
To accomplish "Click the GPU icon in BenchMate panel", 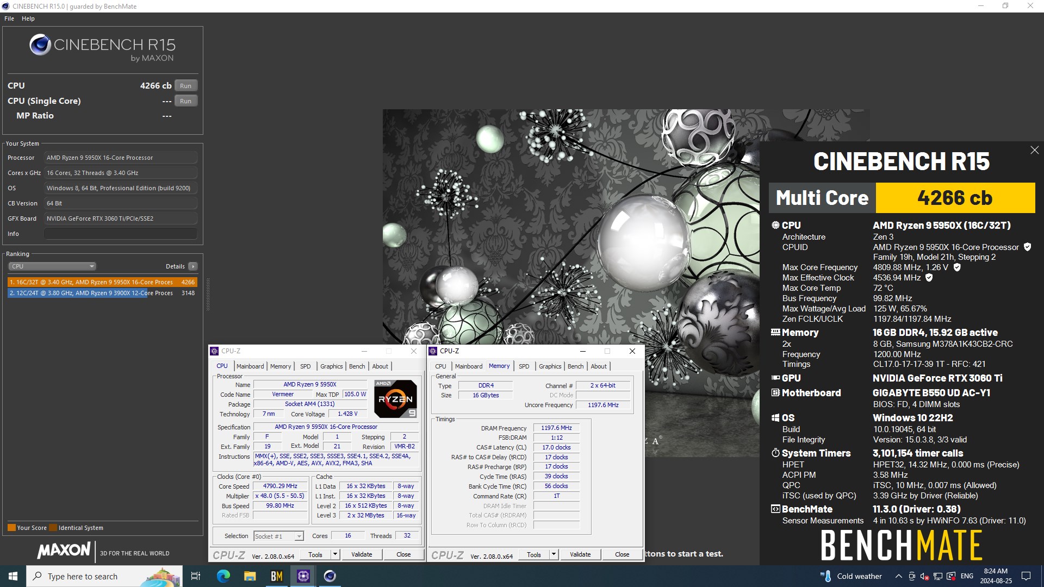I will tap(775, 378).
